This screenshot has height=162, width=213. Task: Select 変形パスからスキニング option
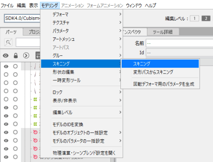[x=160, y=72]
